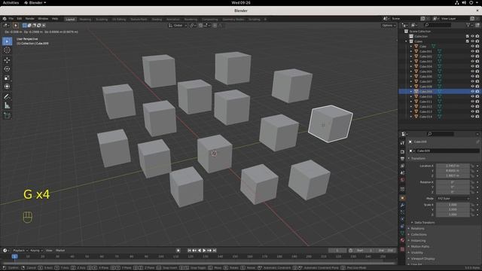482x271 pixels.
Task: Toggle proportional editing in viewport header
Action: coord(215,26)
